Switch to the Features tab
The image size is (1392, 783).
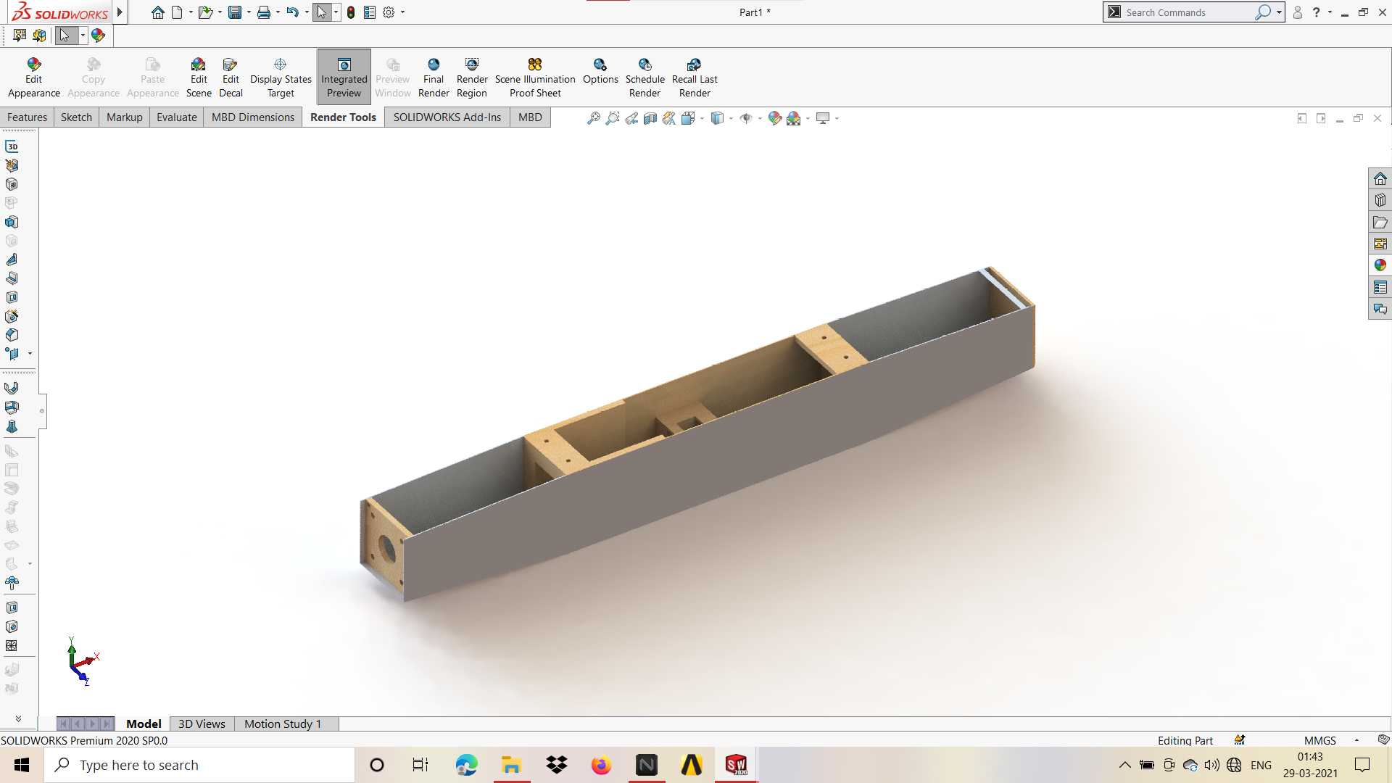point(27,117)
